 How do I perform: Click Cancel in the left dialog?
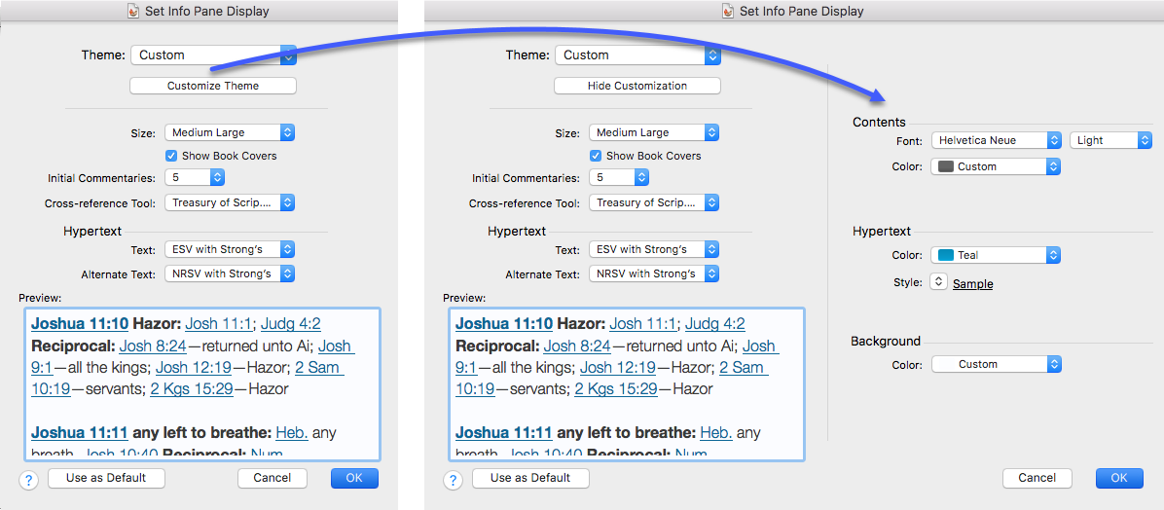coord(273,478)
